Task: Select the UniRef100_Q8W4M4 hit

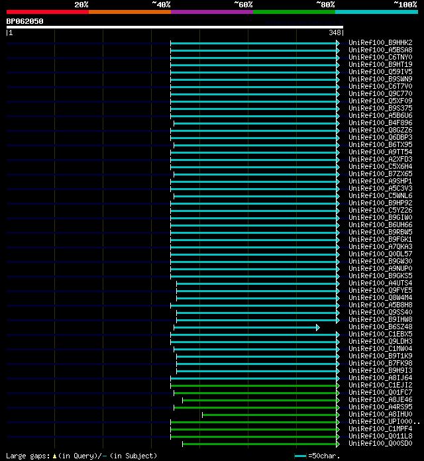Action: coord(380,298)
